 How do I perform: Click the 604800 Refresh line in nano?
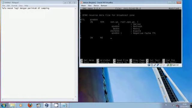(x=127, y=27)
